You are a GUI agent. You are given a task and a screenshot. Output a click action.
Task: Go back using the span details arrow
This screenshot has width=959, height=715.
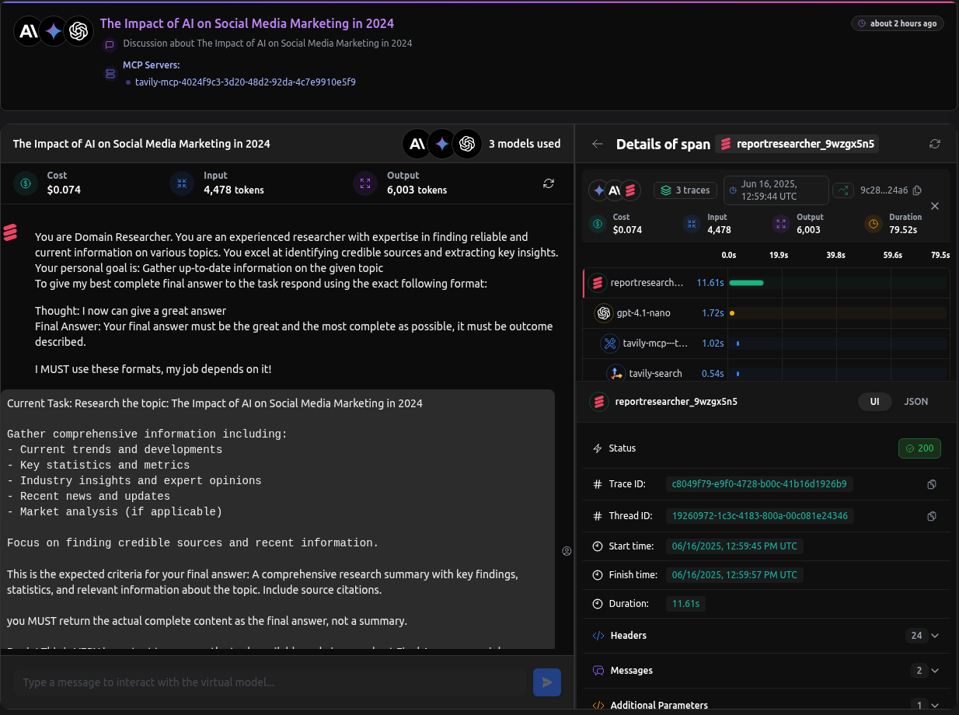(597, 144)
